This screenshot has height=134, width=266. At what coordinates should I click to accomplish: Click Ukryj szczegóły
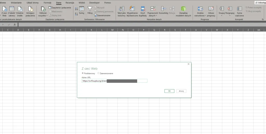click(253, 11)
